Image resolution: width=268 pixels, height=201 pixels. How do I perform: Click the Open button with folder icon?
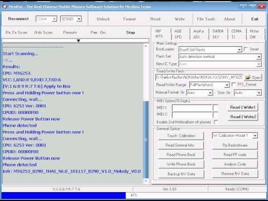pos(253,78)
